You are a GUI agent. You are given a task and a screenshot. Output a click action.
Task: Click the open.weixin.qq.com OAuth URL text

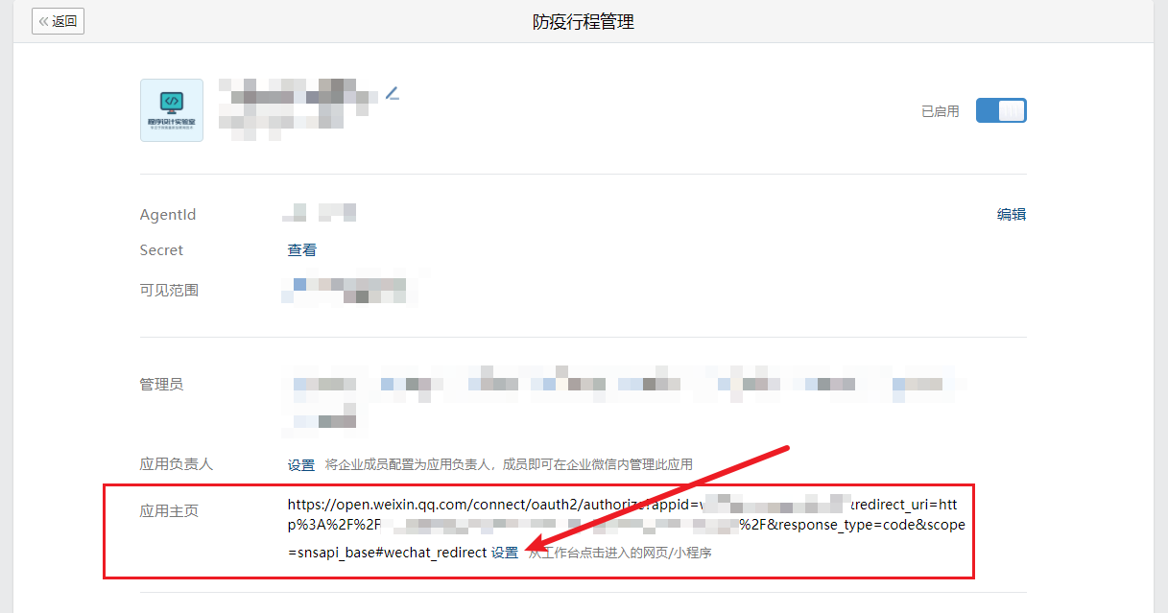626,528
